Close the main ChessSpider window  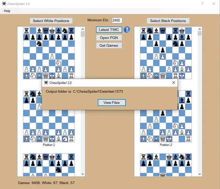click(214, 4)
